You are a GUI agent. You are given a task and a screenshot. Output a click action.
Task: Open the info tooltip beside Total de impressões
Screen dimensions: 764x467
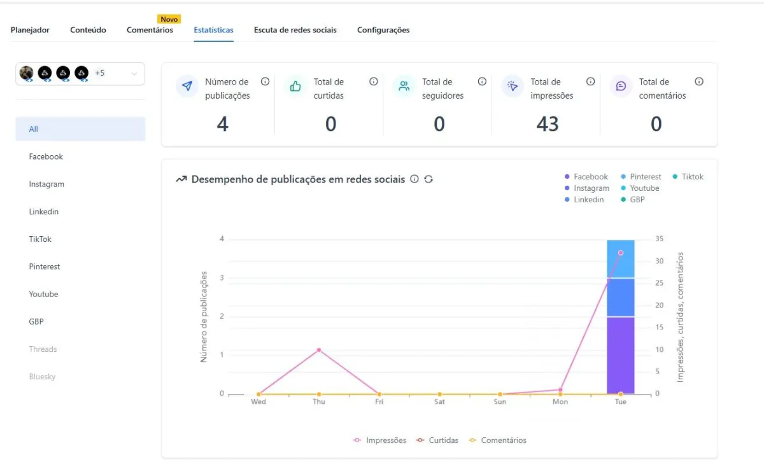pyautogui.click(x=590, y=81)
